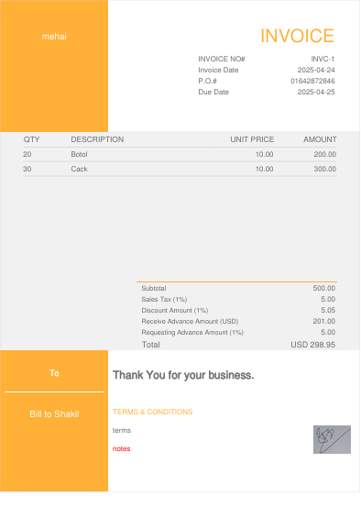Screen dimensions: 361x507
Task: Click the Receive Advance Amount value 201.00
Action: pyautogui.click(x=323, y=321)
